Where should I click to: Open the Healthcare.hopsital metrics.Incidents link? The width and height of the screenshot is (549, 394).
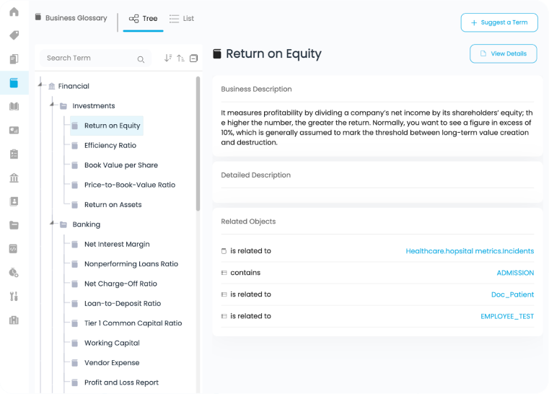[470, 251]
